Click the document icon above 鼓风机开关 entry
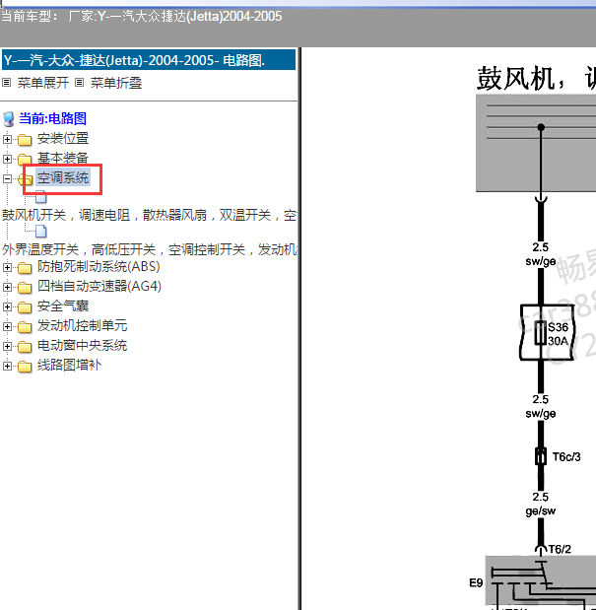Screen dimensions: 596x610 click(40, 197)
